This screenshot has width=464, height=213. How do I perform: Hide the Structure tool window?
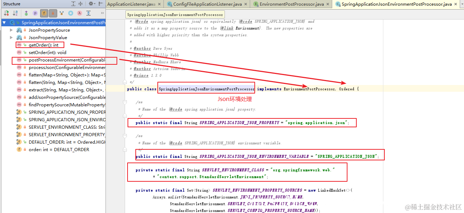(100, 4)
